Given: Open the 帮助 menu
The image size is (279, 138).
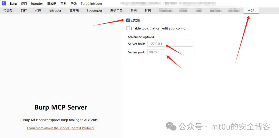Looking at the screenshot, I should coord(73,4).
